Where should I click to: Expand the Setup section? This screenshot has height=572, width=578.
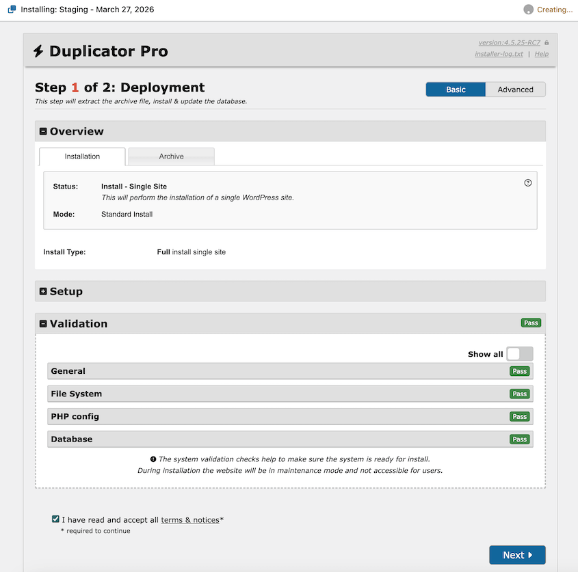click(44, 291)
